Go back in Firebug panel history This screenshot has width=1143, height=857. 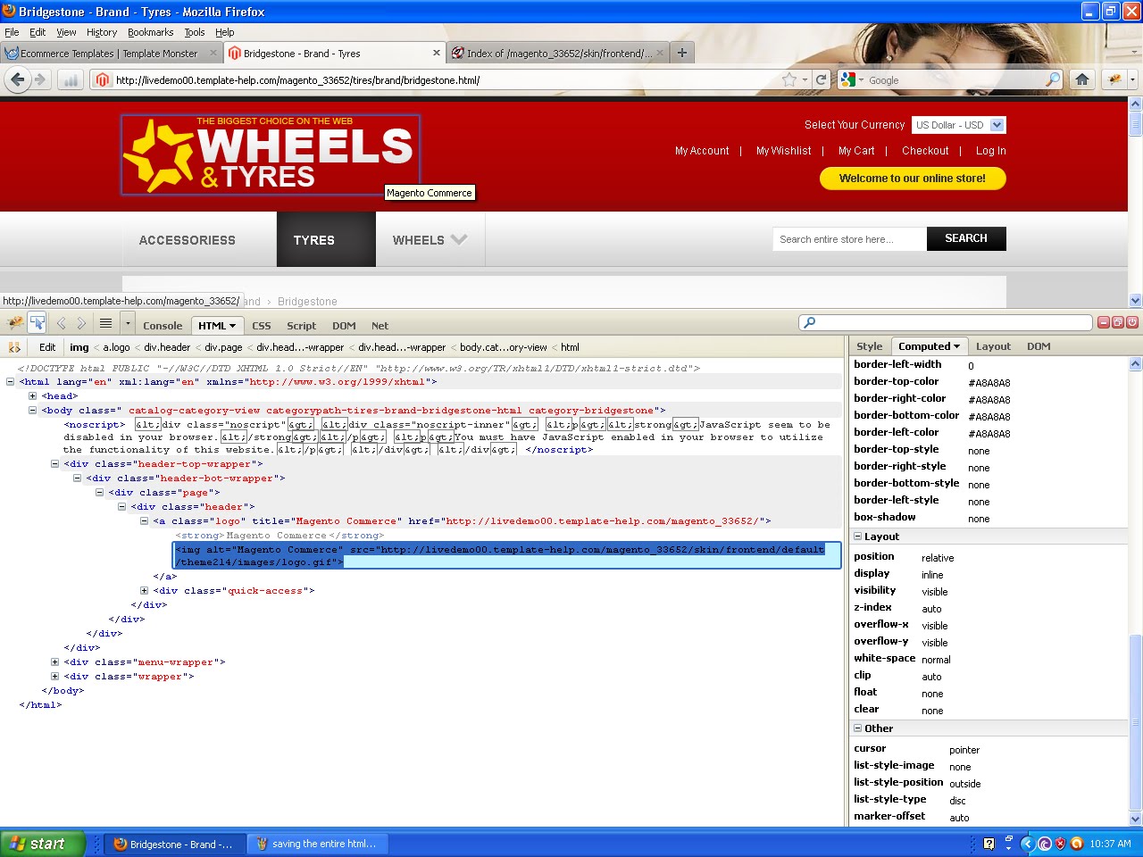click(62, 323)
